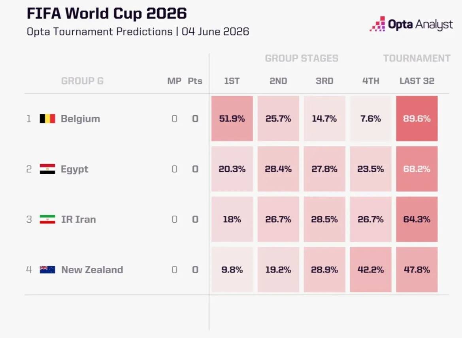Click the Egypt flag icon

pyautogui.click(x=47, y=169)
